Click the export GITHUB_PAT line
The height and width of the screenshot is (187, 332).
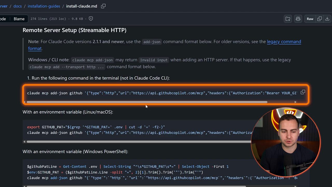tap(96, 127)
